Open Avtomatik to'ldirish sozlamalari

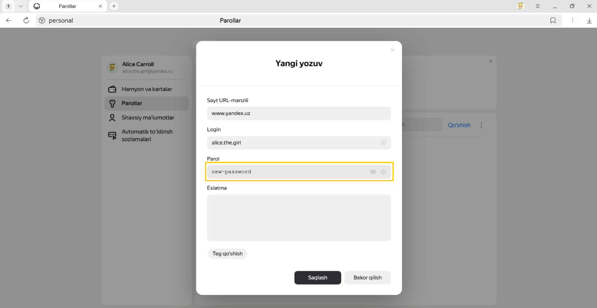coord(146,135)
